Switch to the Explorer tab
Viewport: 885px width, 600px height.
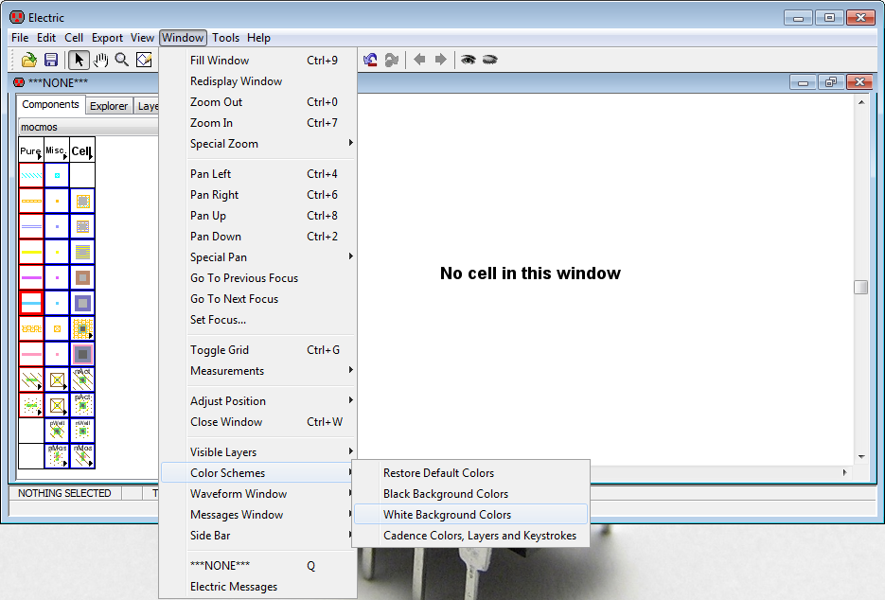coord(109,106)
